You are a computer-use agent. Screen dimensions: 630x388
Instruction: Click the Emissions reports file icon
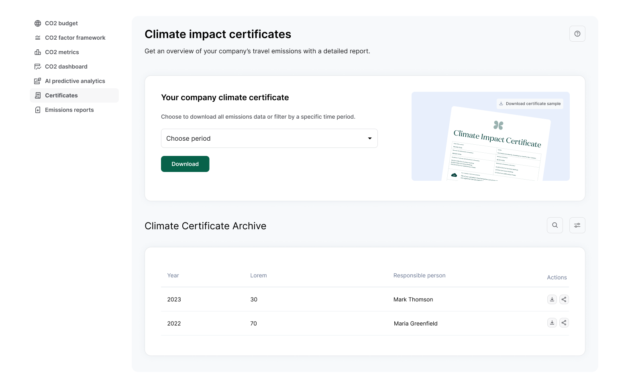click(38, 110)
